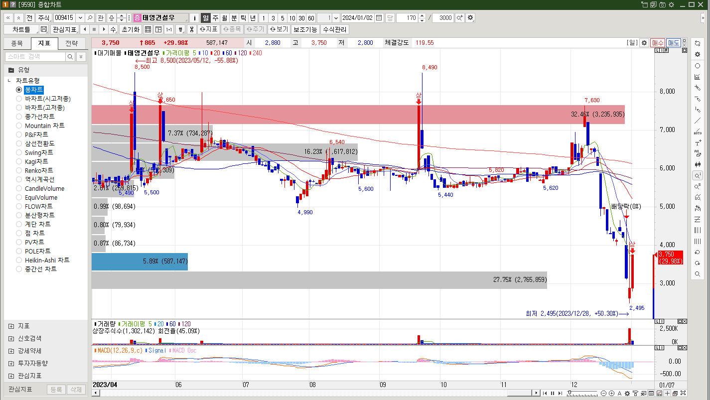Open the stock code dropdown arrow
710x400 pixels.
click(x=81, y=17)
